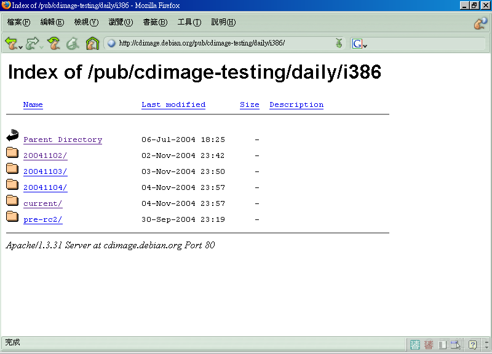
Task: Open the 20041104/ directory link
Action: 45,187
